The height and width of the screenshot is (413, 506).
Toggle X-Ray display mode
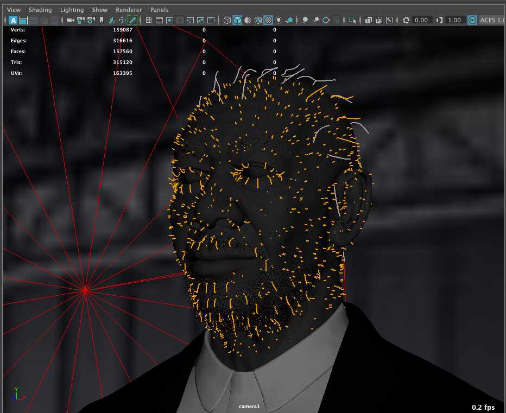(368, 20)
